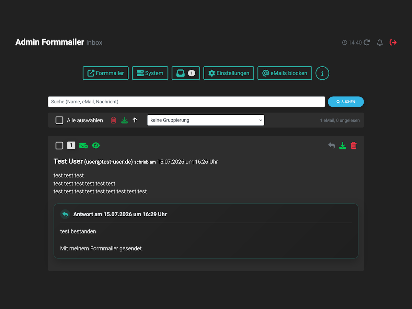The width and height of the screenshot is (412, 309).
Task: Click the blue SUCHEN button
Action: pyautogui.click(x=346, y=102)
